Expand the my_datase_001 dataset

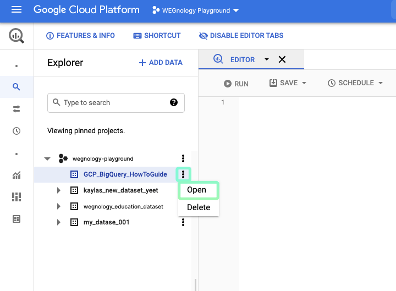click(x=59, y=222)
